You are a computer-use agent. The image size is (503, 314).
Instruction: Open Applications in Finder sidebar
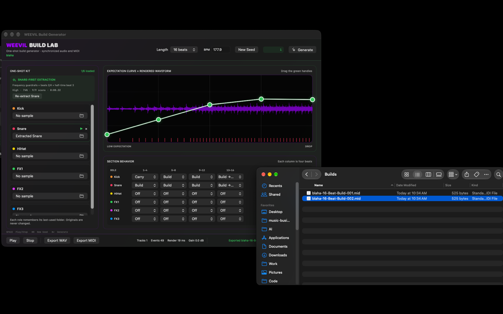point(278,238)
